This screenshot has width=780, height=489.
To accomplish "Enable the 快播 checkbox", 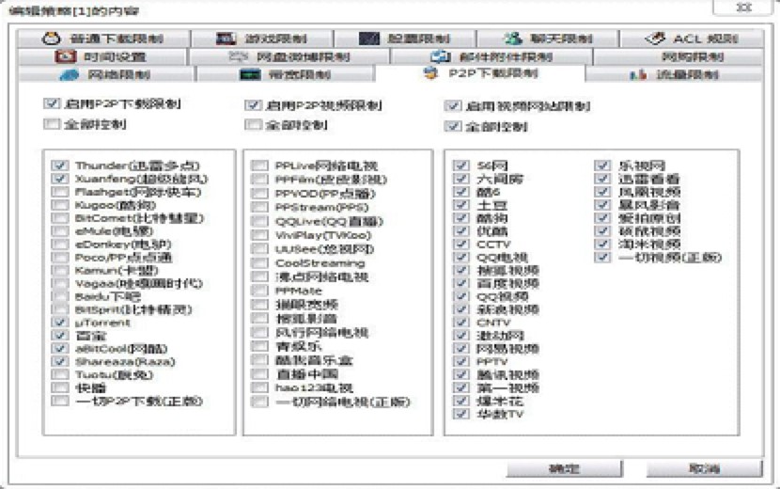I will (60, 387).
